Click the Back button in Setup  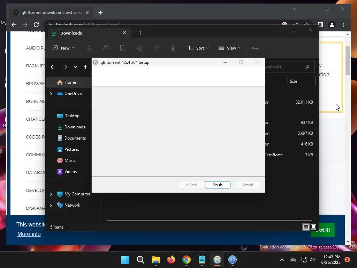pos(191,185)
